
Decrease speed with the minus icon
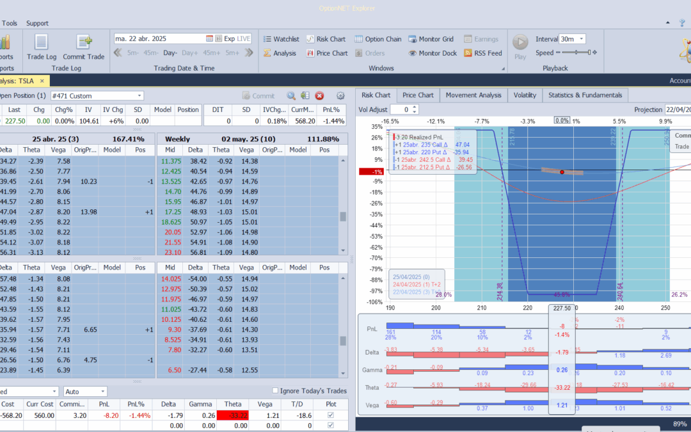[558, 52]
